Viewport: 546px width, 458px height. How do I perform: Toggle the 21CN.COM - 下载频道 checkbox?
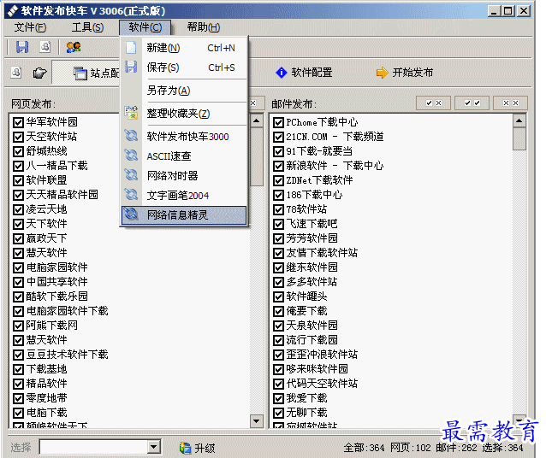(278, 137)
